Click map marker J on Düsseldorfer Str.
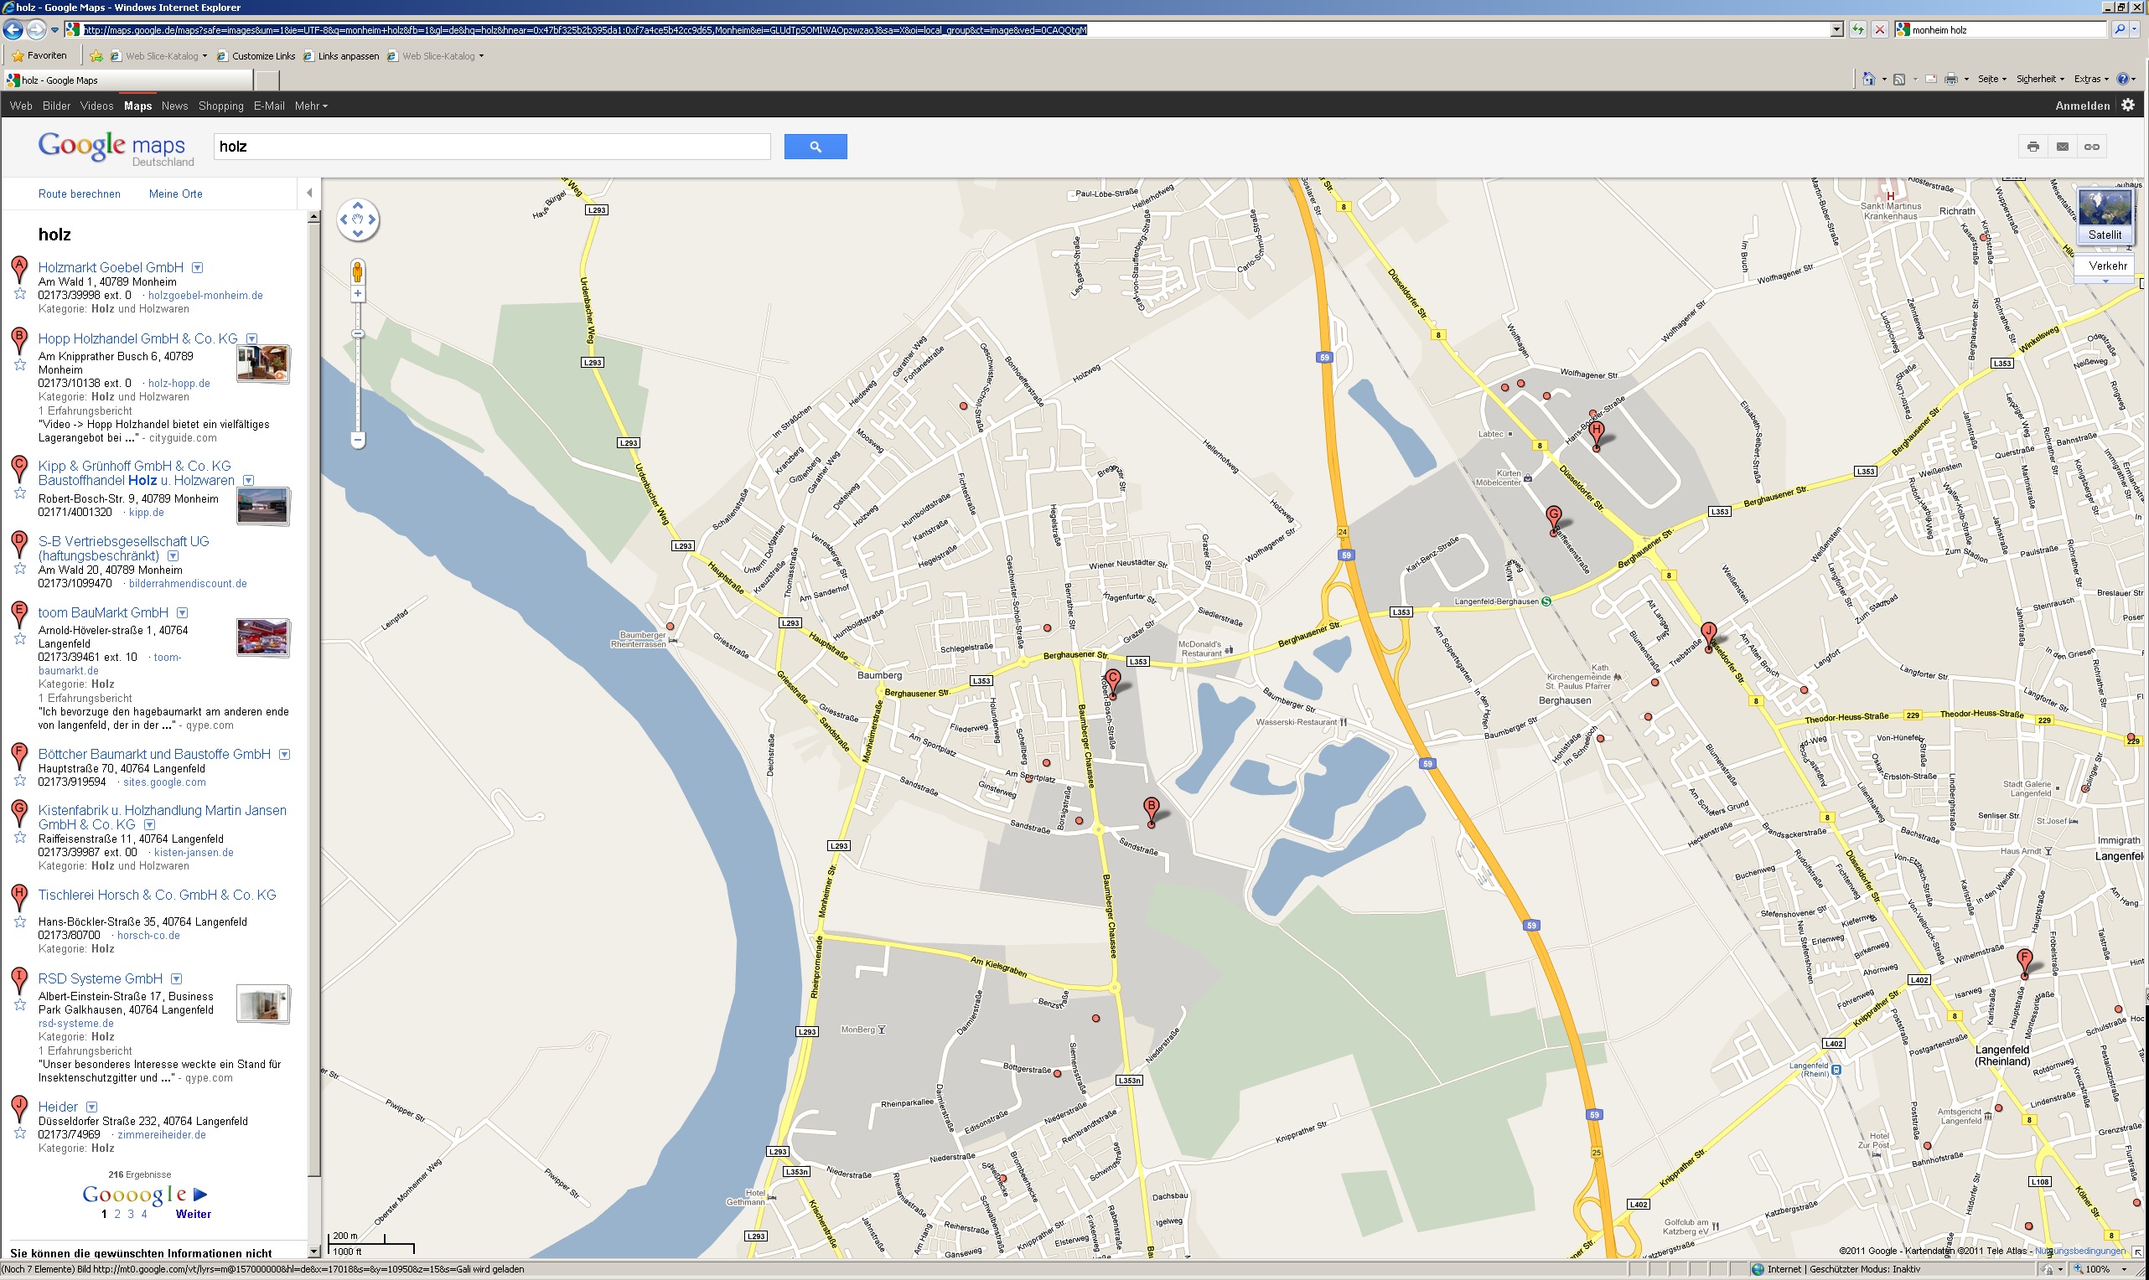Viewport: 2149px width, 1280px height. [x=1708, y=636]
